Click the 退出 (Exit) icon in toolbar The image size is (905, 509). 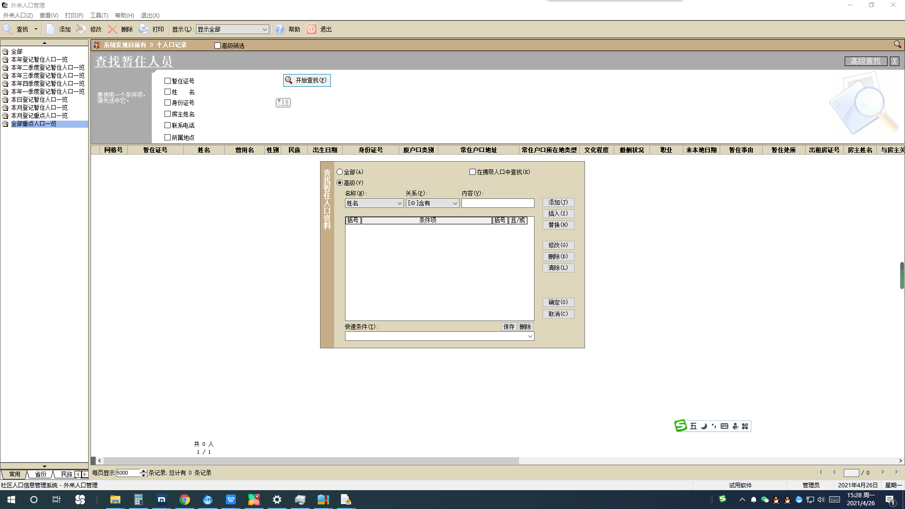[x=311, y=29]
